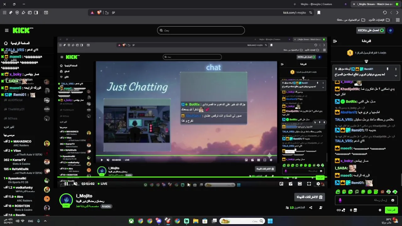This screenshot has width=402, height=226.
Task: Collapse the chat panel arrow
Action: [x=335, y=41]
